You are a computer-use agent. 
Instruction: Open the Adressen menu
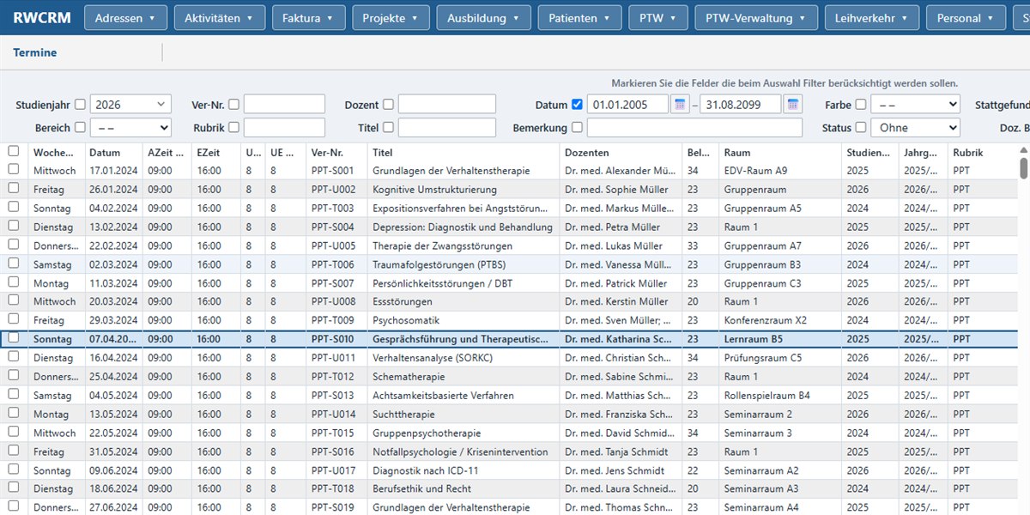click(x=125, y=18)
